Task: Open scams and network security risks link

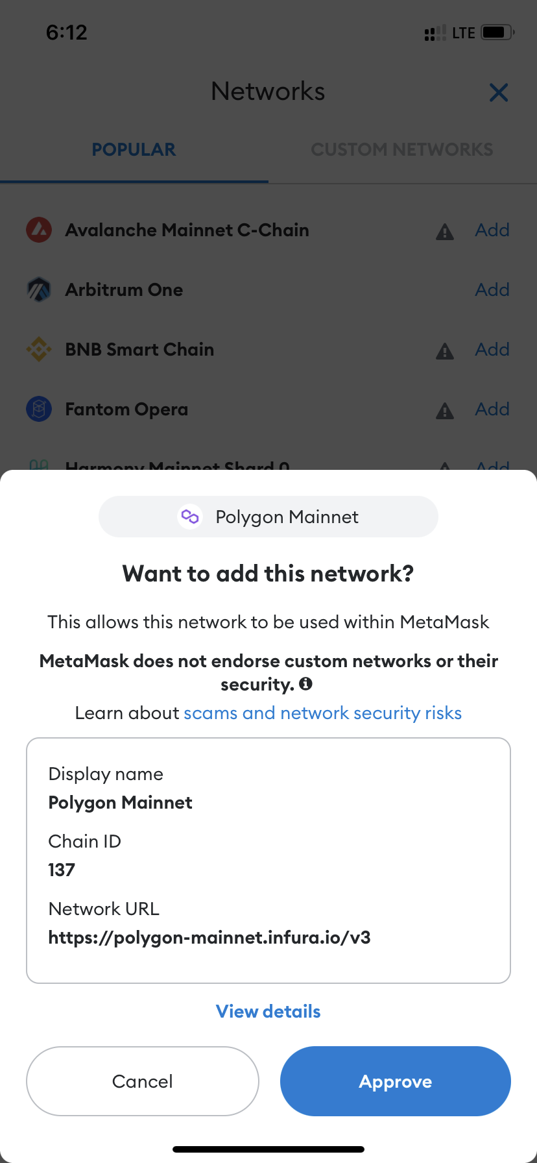Action: (322, 713)
